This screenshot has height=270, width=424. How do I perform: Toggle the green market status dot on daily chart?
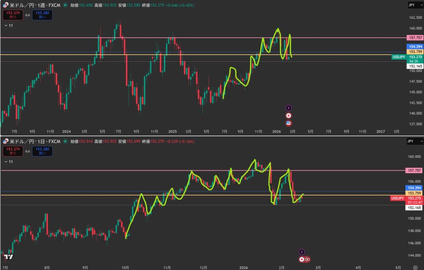coord(65,142)
